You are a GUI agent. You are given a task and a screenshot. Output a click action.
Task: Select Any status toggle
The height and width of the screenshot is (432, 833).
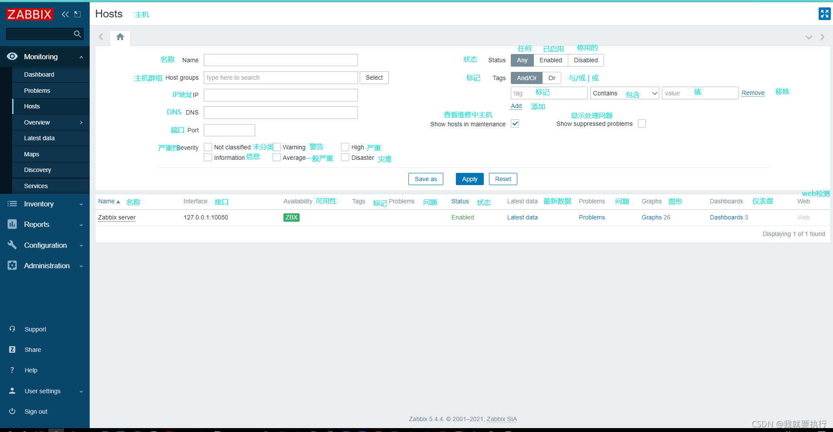[x=522, y=60]
